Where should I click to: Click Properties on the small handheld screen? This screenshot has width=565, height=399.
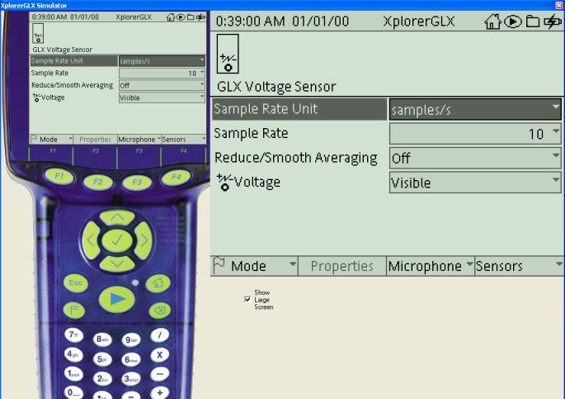click(x=95, y=140)
